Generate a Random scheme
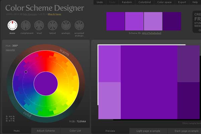This screenshot has width=201, height=134. (x=127, y=2)
